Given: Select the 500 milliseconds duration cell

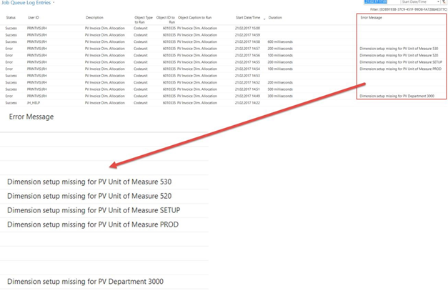Looking at the screenshot, I should pyautogui.click(x=280, y=89).
